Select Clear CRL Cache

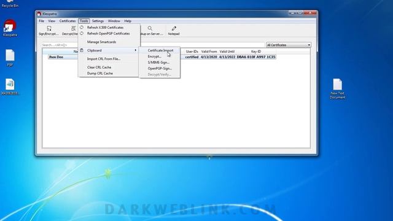pyautogui.click(x=109, y=68)
